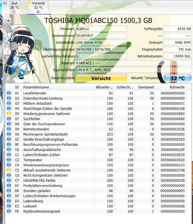This screenshot has height=224, width=193.
Task: Click the Aktueller... column header
Action: [x=104, y=87]
